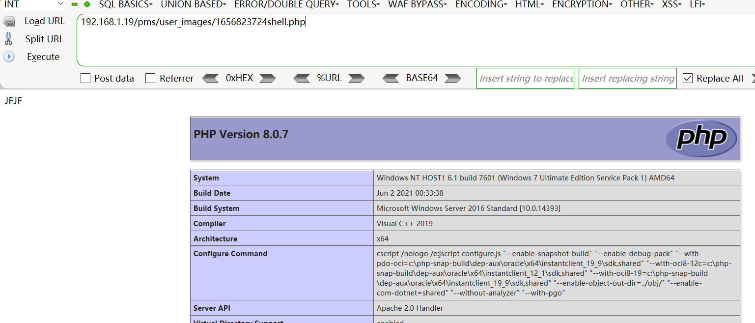Click the green minus icon in toolbar

(75, 4)
